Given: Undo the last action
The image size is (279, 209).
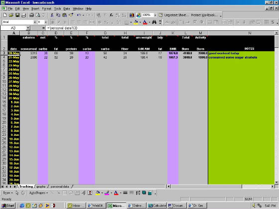Looking at the screenshot, I should [79, 15].
